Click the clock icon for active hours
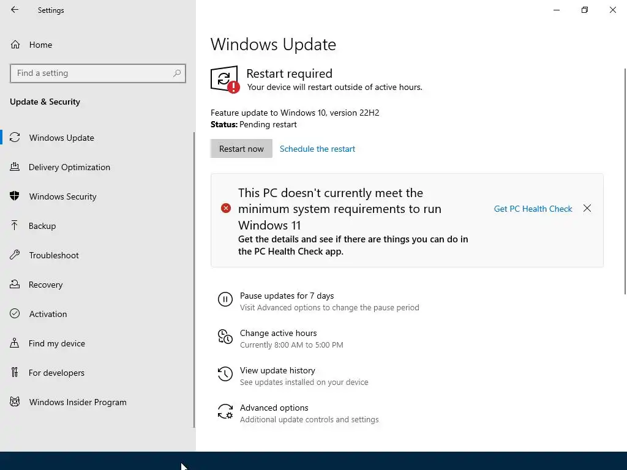 (x=225, y=337)
